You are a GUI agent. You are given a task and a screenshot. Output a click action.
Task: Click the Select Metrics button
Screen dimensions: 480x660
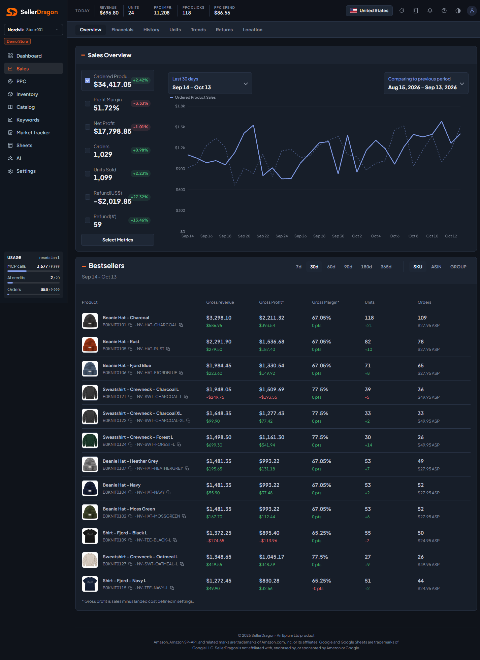pos(118,240)
